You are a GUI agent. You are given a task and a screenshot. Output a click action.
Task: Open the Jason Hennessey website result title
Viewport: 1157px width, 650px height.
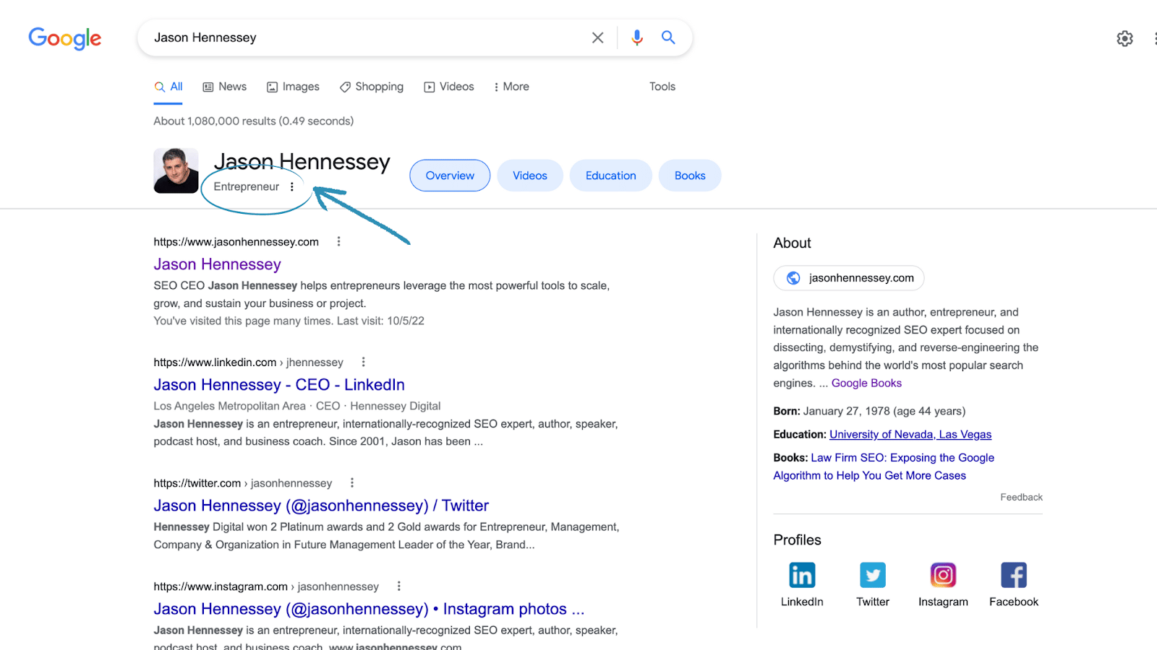(x=217, y=264)
